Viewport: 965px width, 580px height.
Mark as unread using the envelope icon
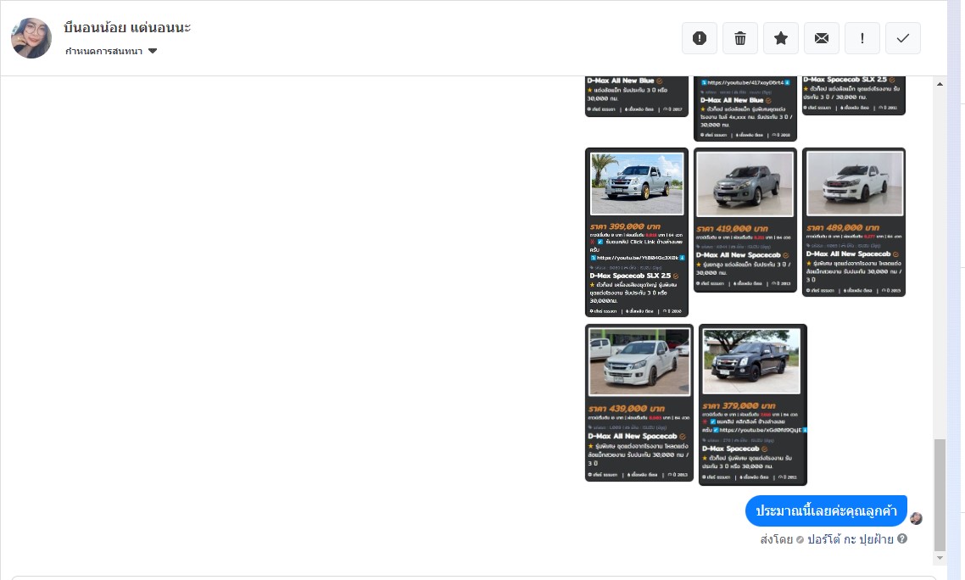point(822,38)
